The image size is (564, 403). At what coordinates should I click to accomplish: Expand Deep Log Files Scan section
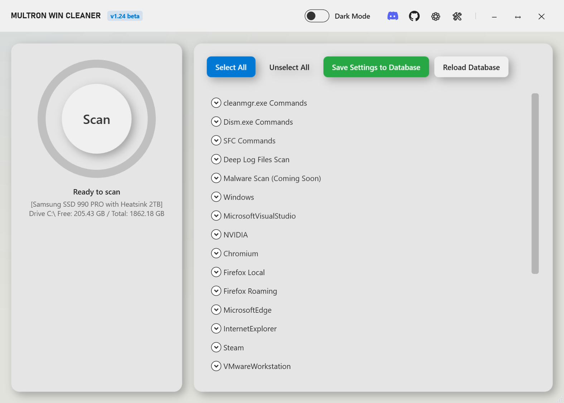point(216,159)
